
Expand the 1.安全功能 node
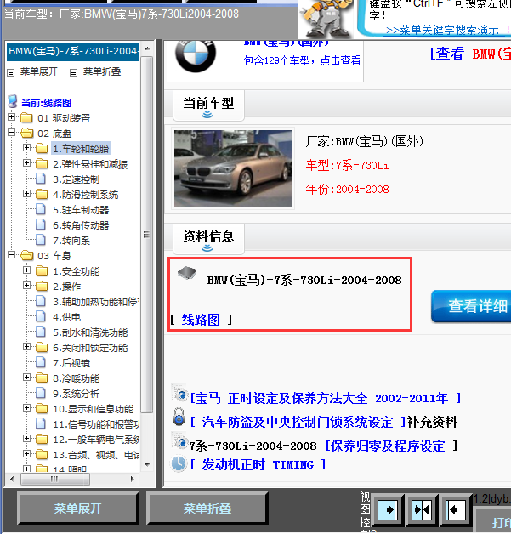[x=26, y=270]
